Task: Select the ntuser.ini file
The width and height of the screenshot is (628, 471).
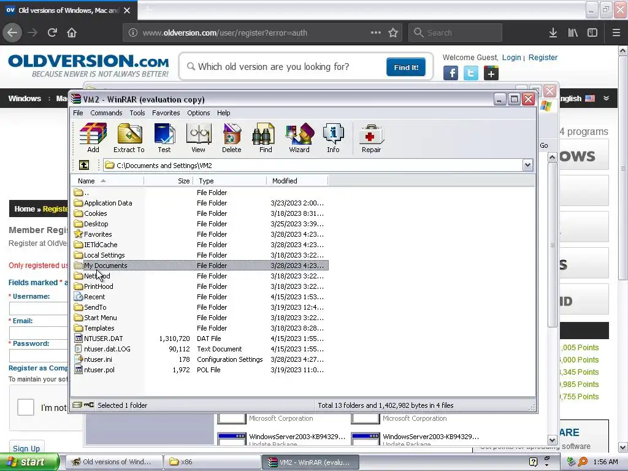Action: pos(199,359)
